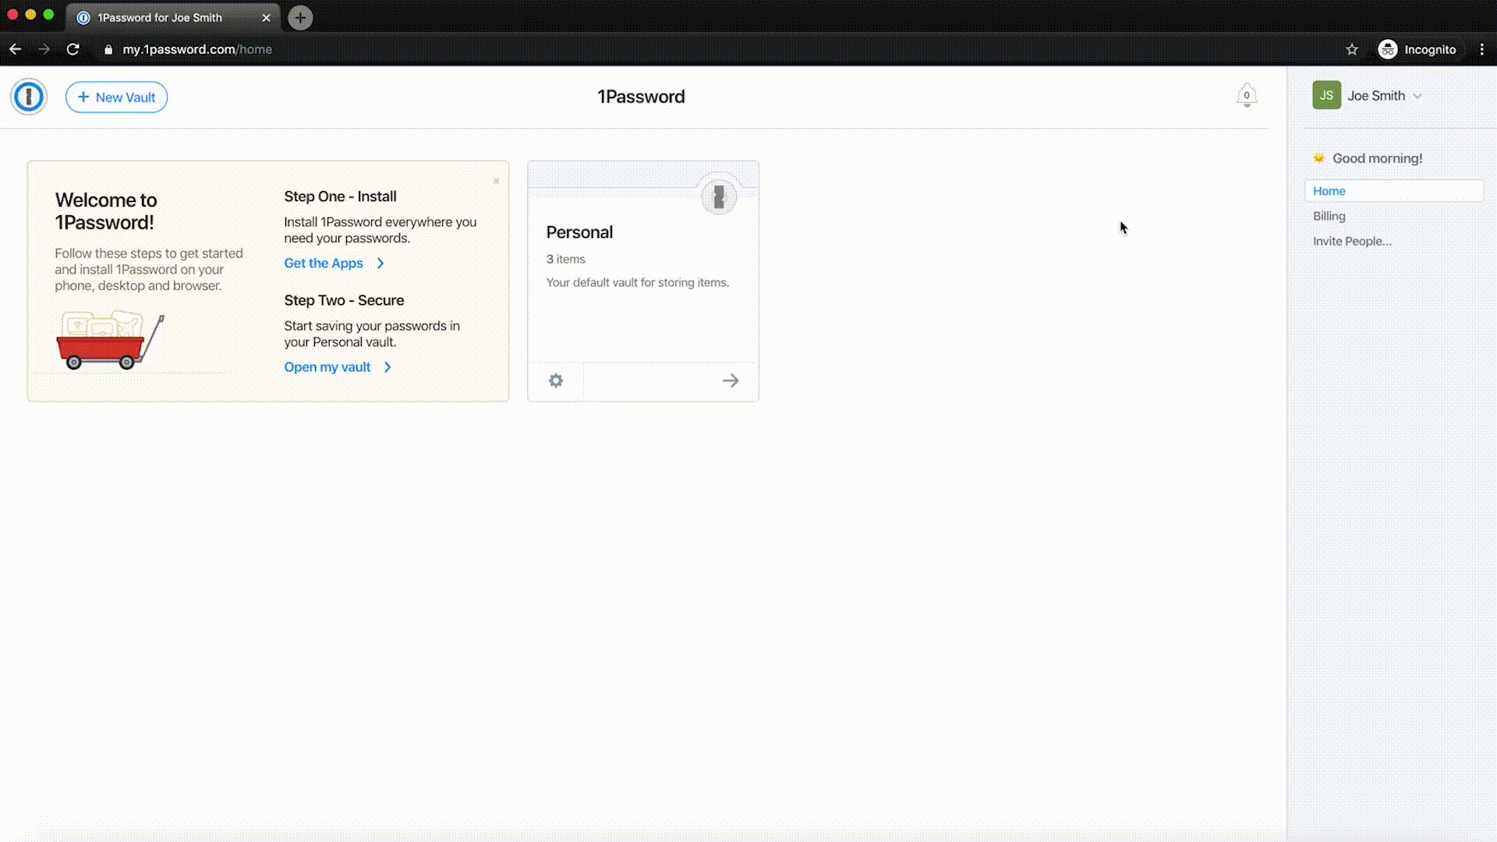1497x842 pixels.
Task: Click the Personal vault keyhole icon
Action: point(718,196)
